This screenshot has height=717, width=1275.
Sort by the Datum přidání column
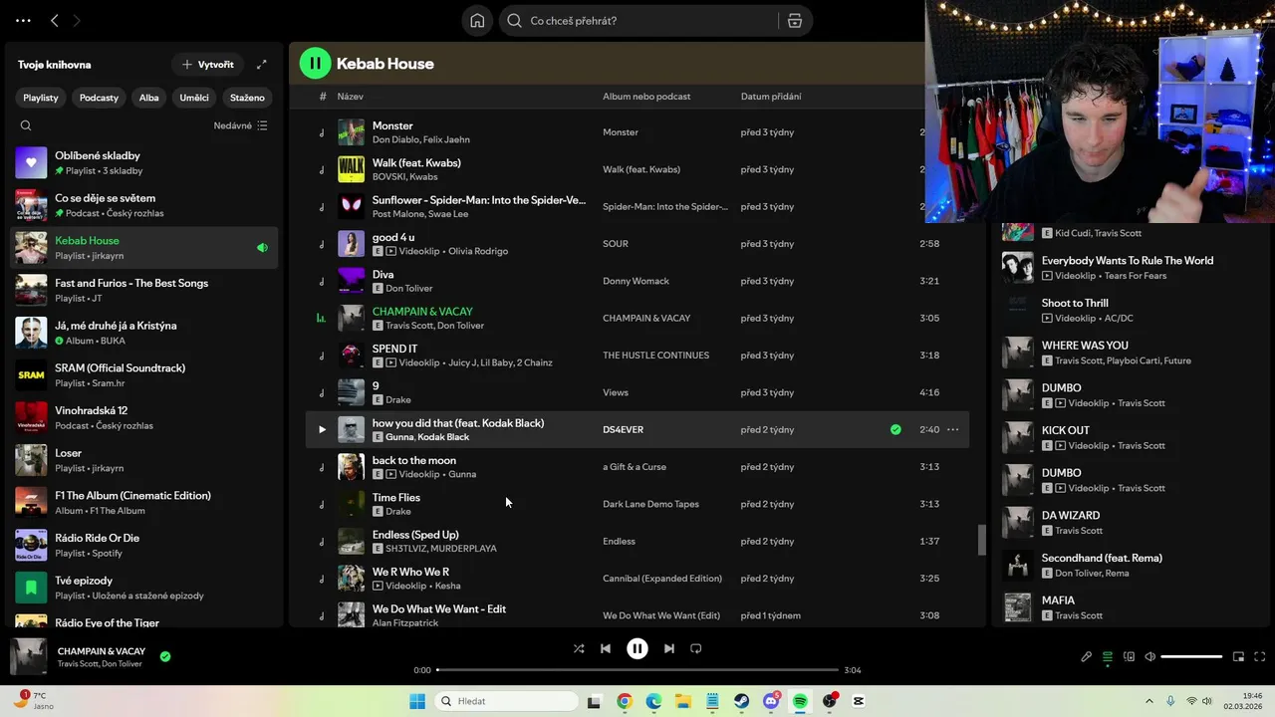pyautogui.click(x=771, y=97)
